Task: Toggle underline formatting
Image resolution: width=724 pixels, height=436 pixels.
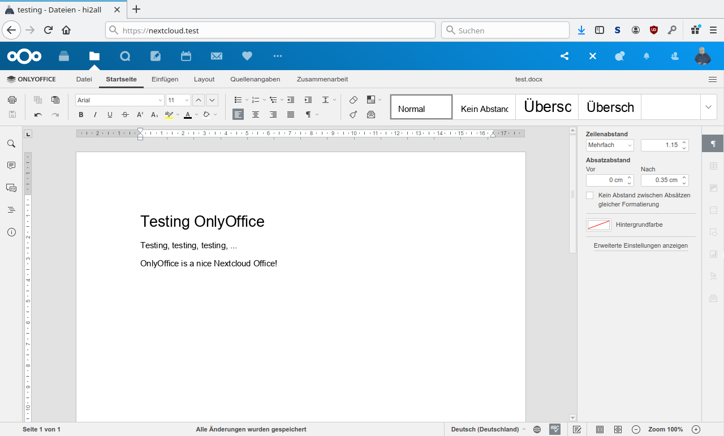Action: [110, 115]
